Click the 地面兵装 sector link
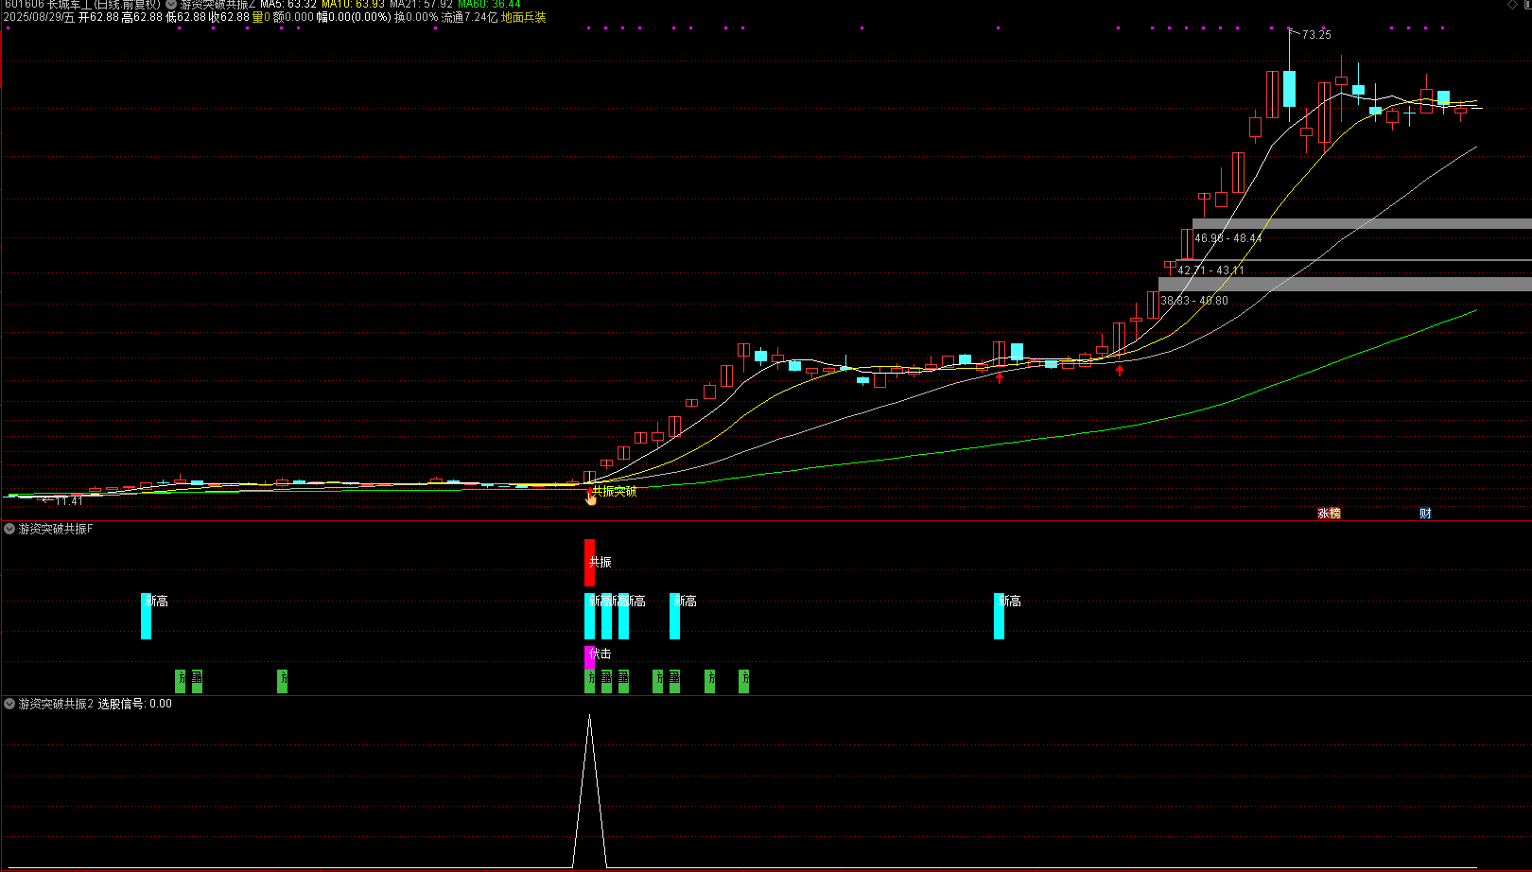The width and height of the screenshot is (1532, 872). [524, 17]
